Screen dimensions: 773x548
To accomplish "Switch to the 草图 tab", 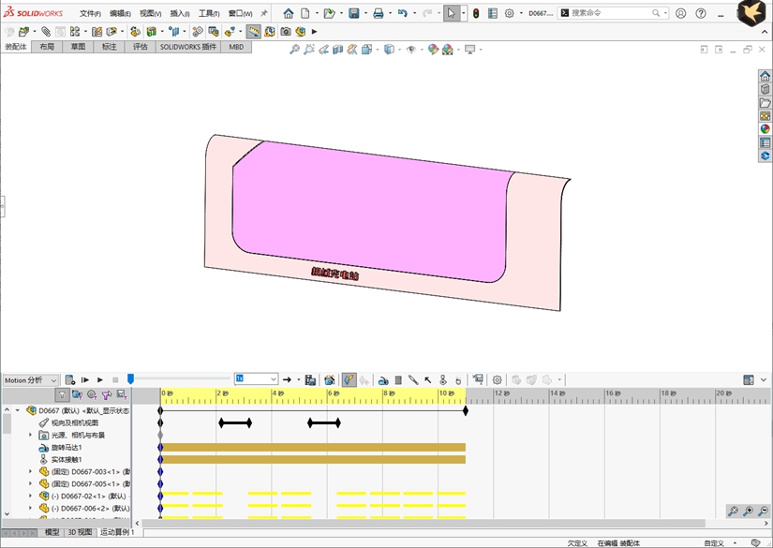I will tap(78, 47).
